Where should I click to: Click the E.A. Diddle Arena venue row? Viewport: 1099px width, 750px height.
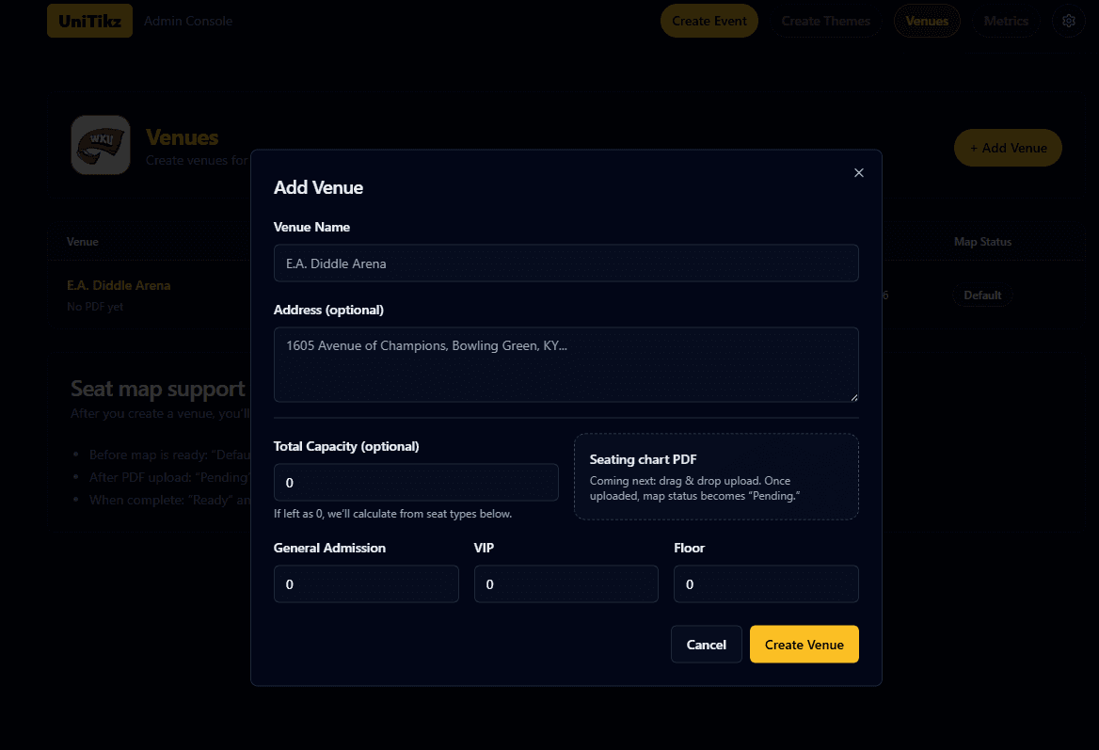(119, 285)
